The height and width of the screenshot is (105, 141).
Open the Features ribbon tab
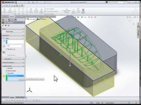click(5, 17)
